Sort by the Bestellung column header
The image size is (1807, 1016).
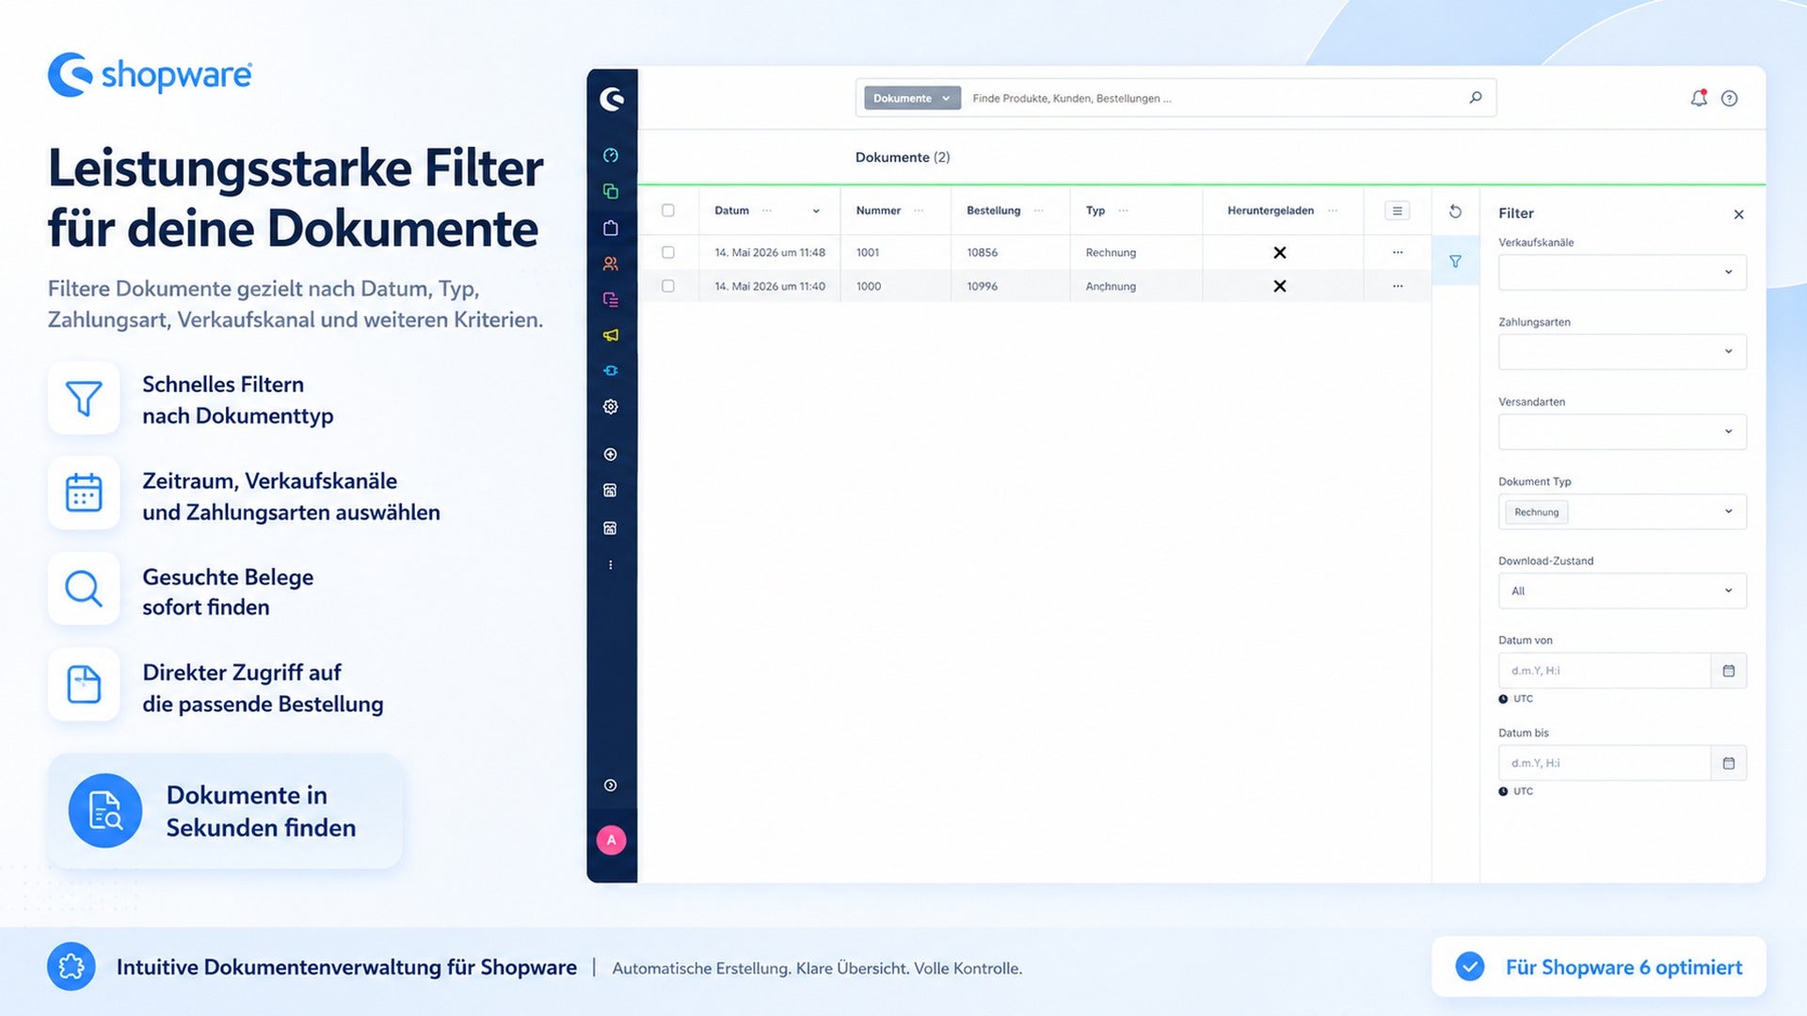pyautogui.click(x=993, y=211)
